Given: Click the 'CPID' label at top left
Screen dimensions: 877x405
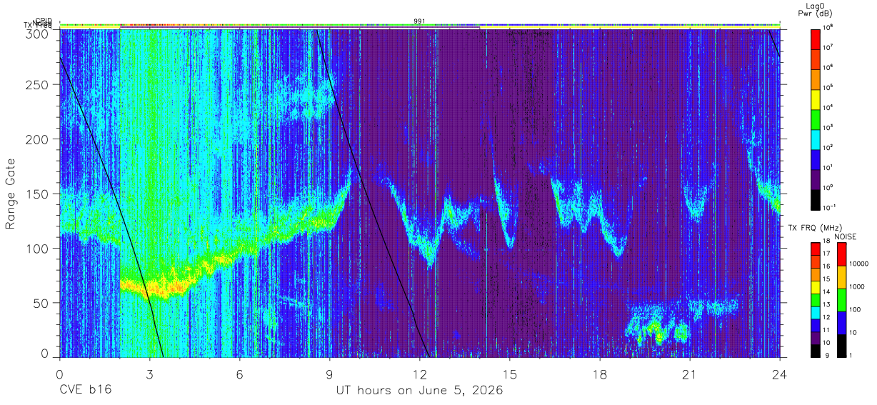Looking at the screenshot, I should pyautogui.click(x=44, y=21).
